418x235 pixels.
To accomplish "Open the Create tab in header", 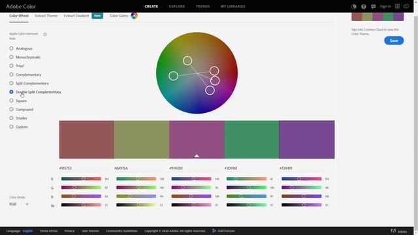I will [151, 7].
